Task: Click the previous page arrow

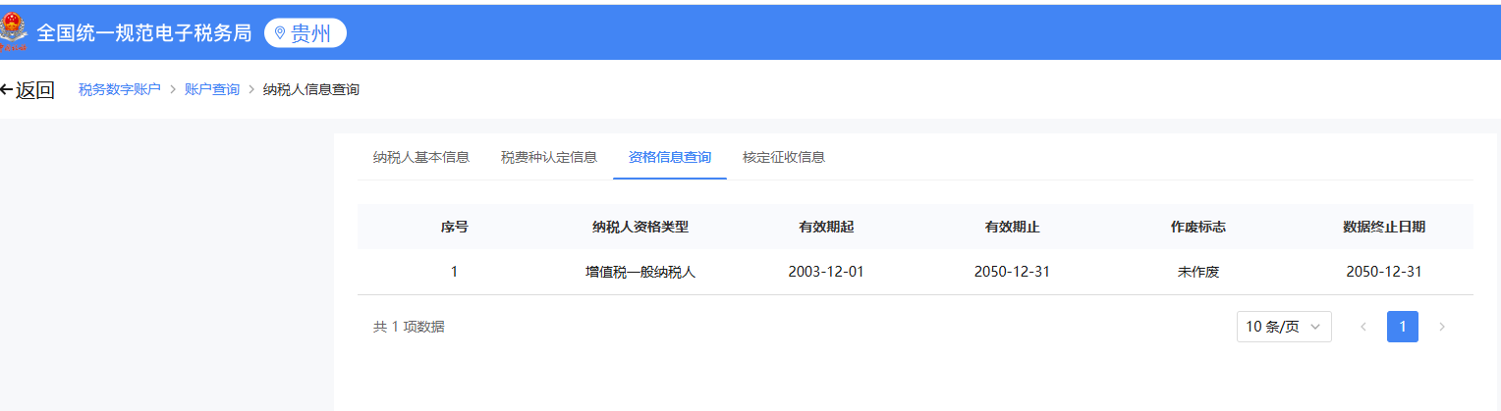Action: (x=1362, y=327)
